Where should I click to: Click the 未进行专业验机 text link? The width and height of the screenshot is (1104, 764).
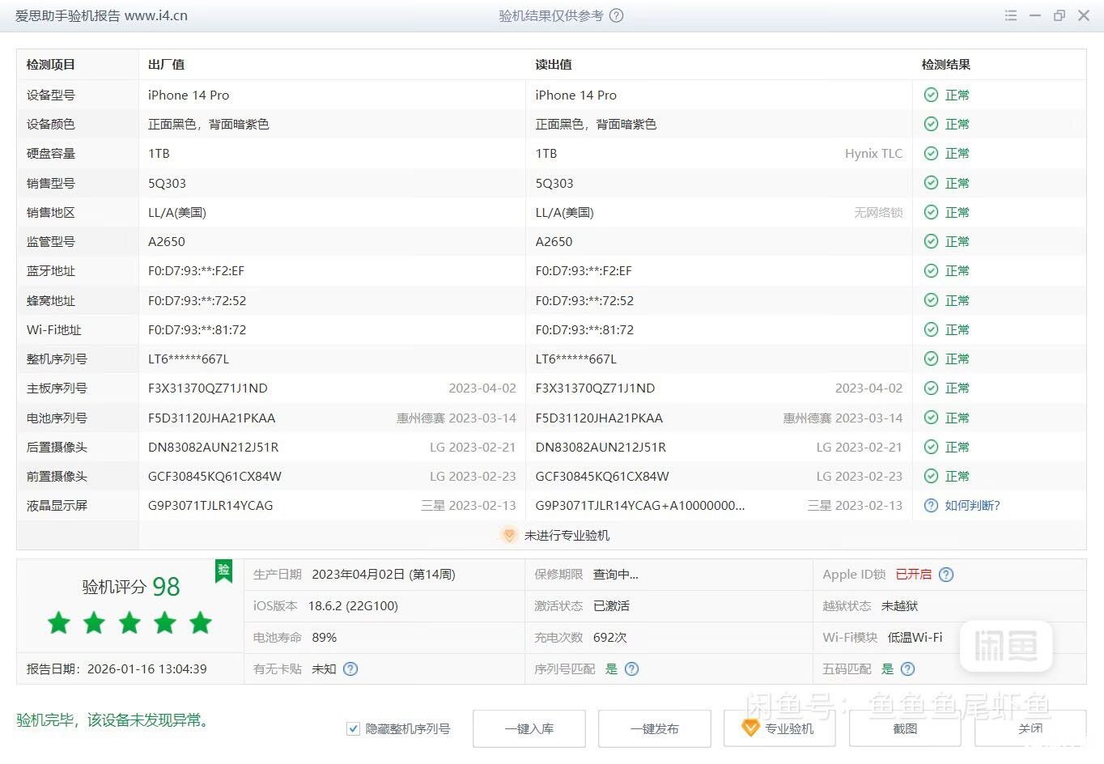point(567,536)
